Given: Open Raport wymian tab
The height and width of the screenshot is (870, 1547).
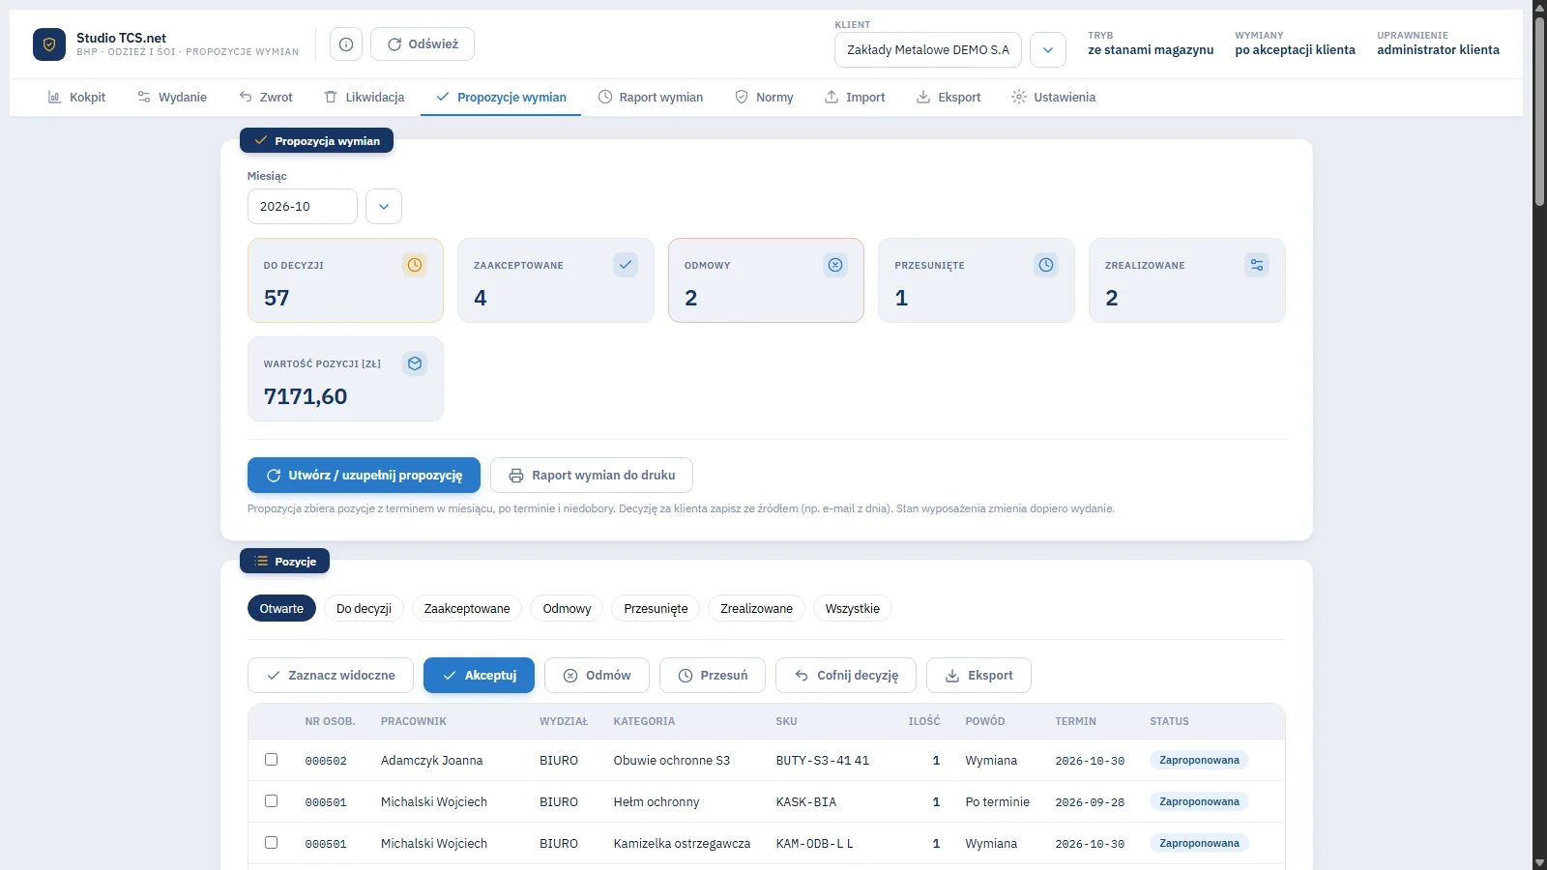Looking at the screenshot, I should click(x=651, y=98).
